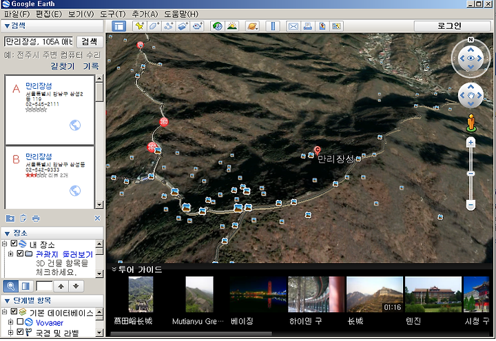This screenshot has height=341, width=496.
Task: Click the red C placemark for 만리장성
Action: tap(317, 150)
